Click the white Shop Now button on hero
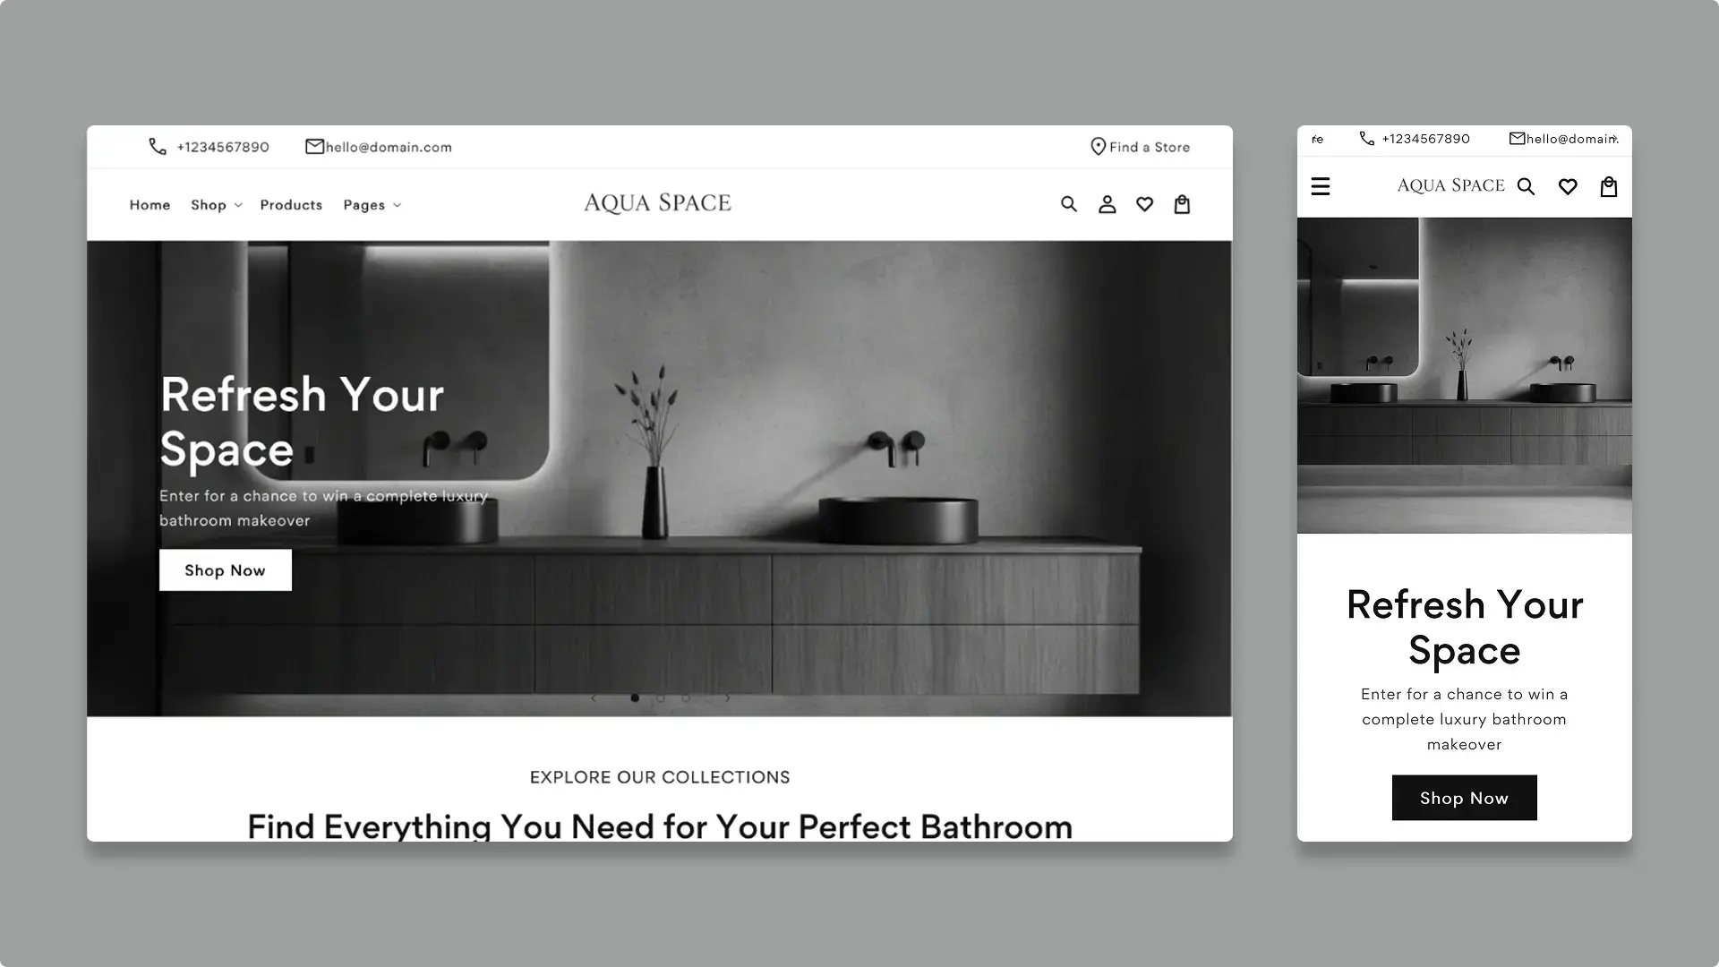 click(225, 570)
